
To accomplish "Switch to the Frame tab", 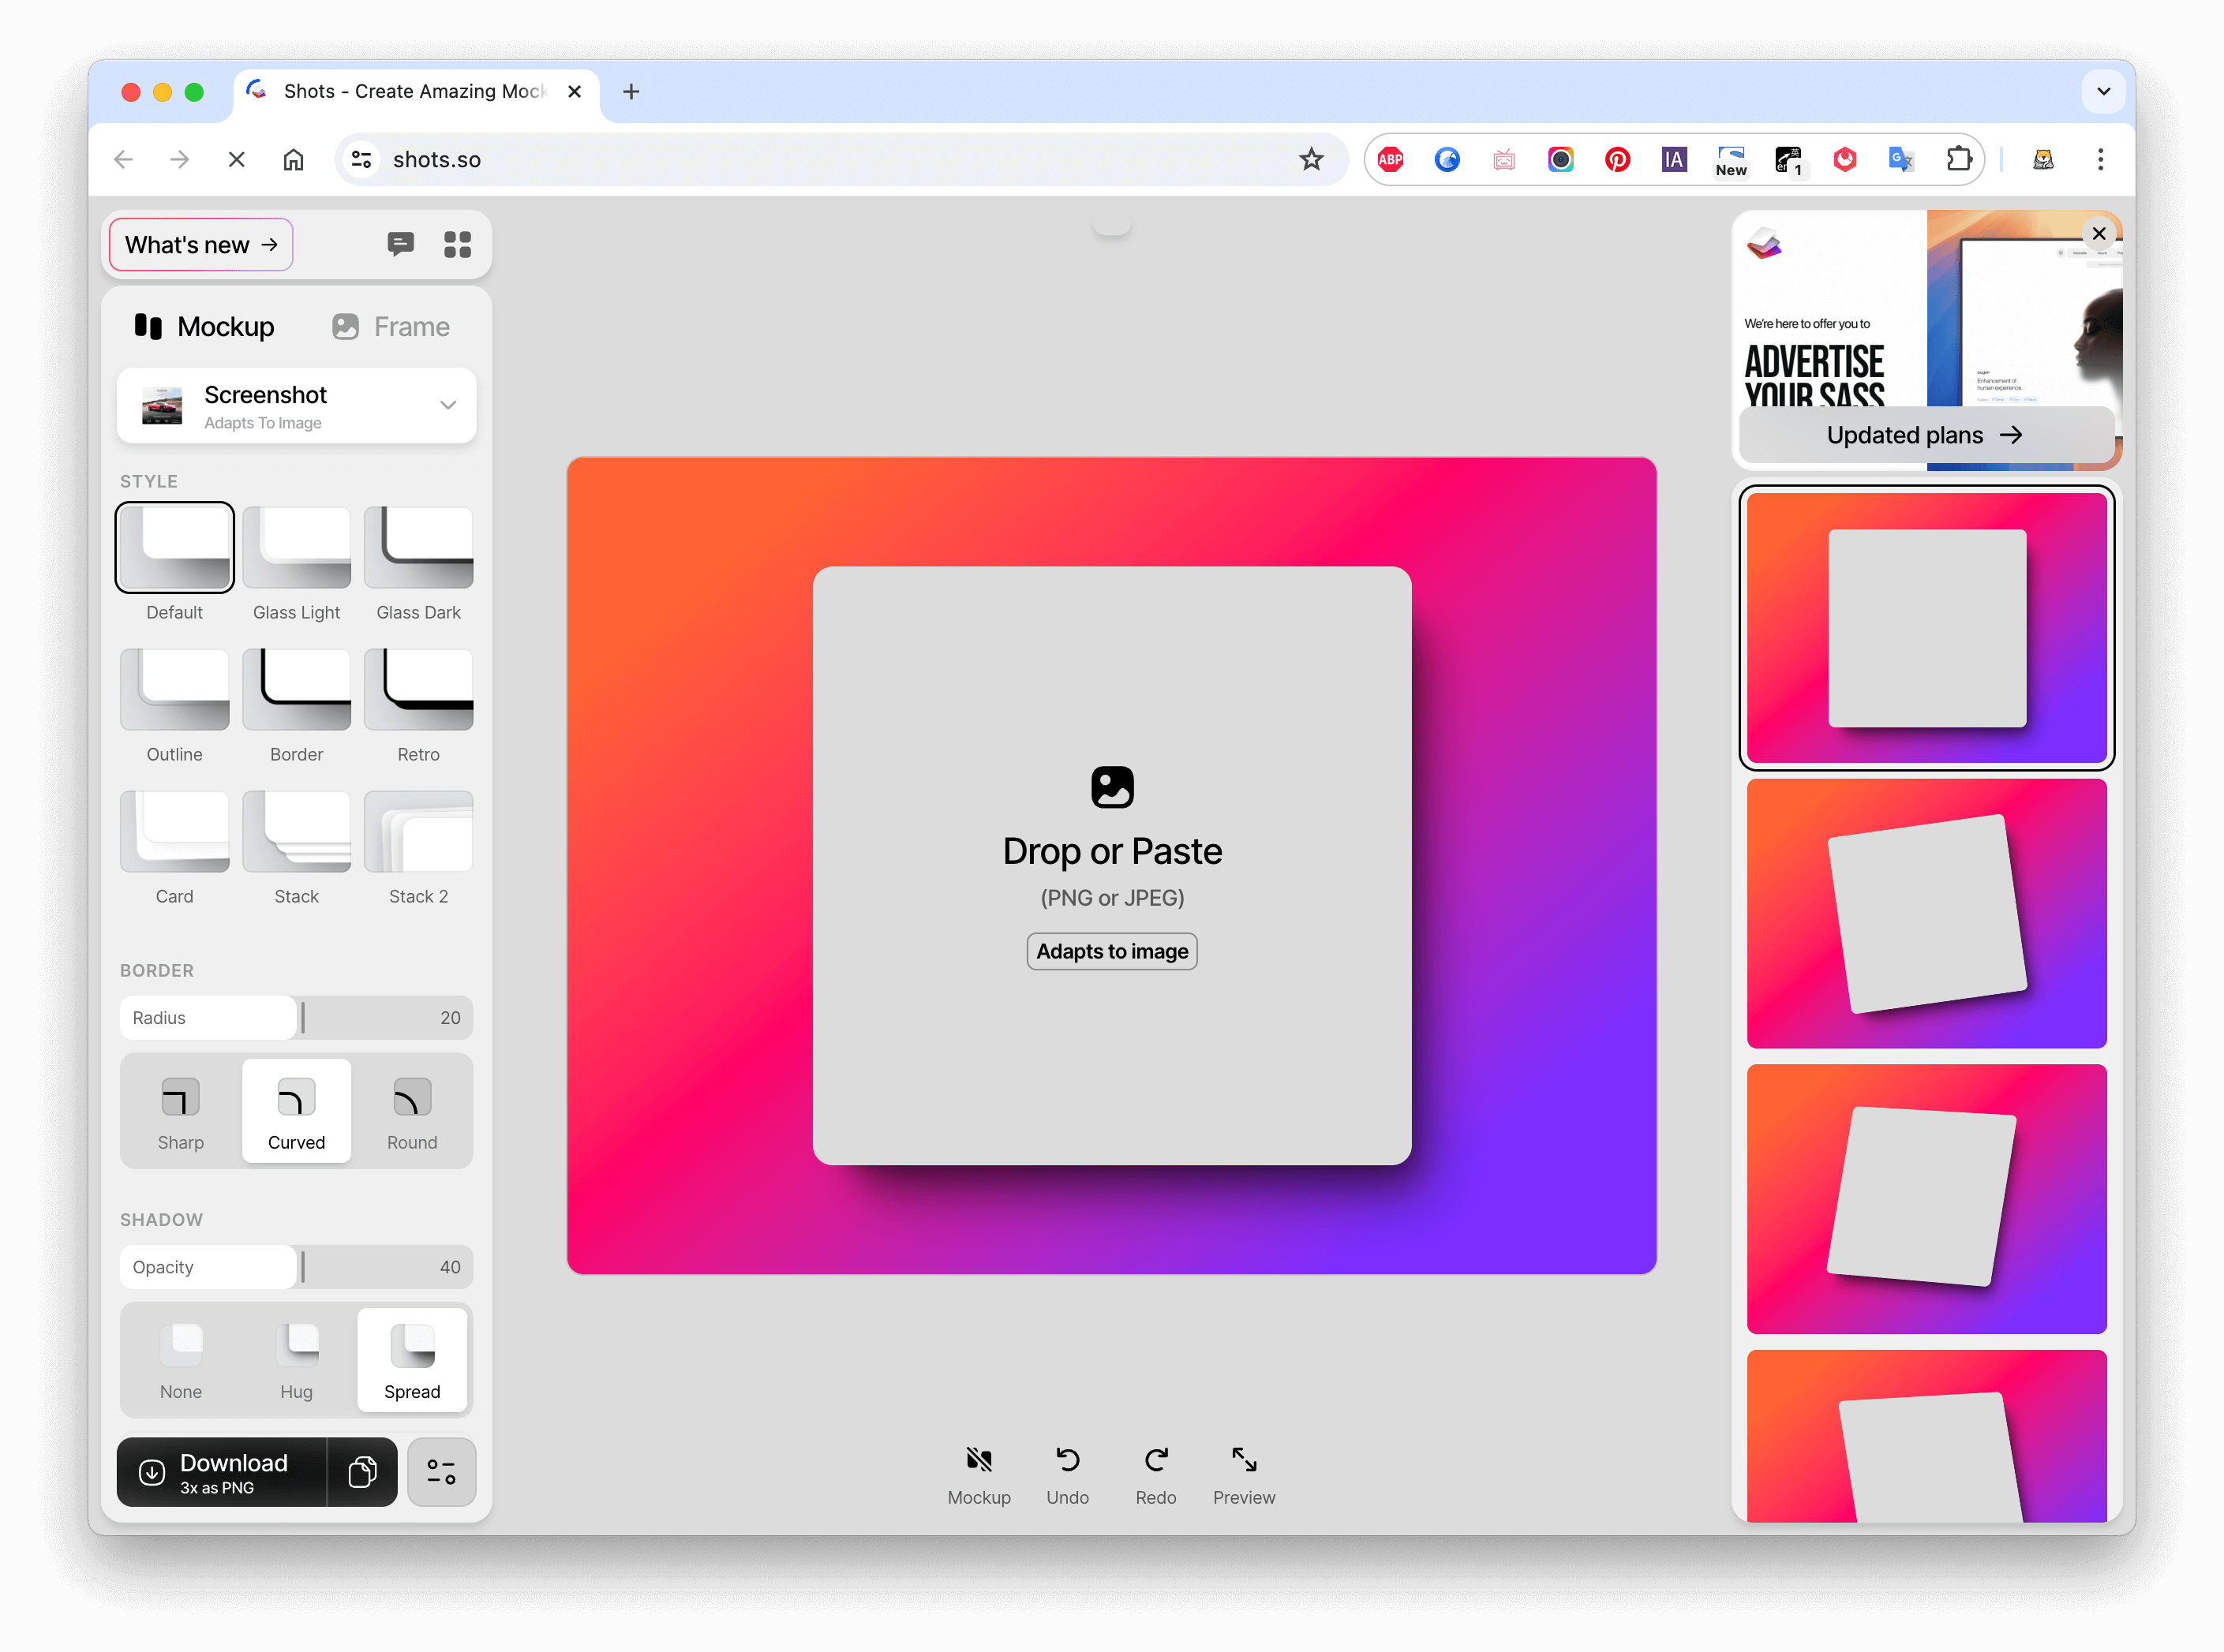I will point(391,327).
